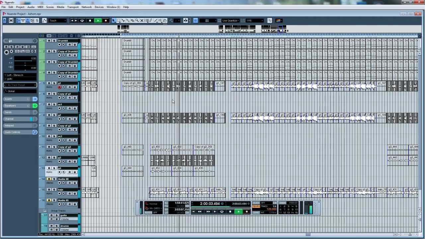This screenshot has width=425, height=239.
Task: Open the File menu
Action: coord(3,7)
